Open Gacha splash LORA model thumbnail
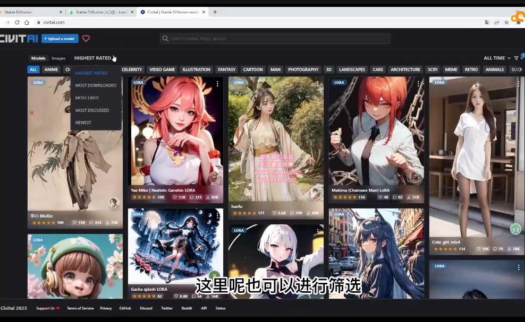 click(x=175, y=247)
